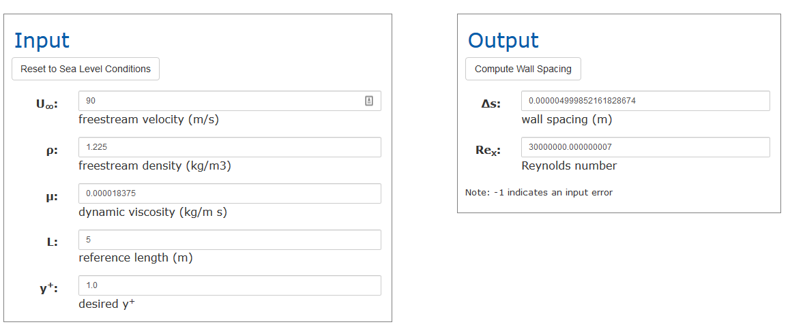Focus the desired y+ input field
The image size is (805, 331).
click(x=229, y=285)
